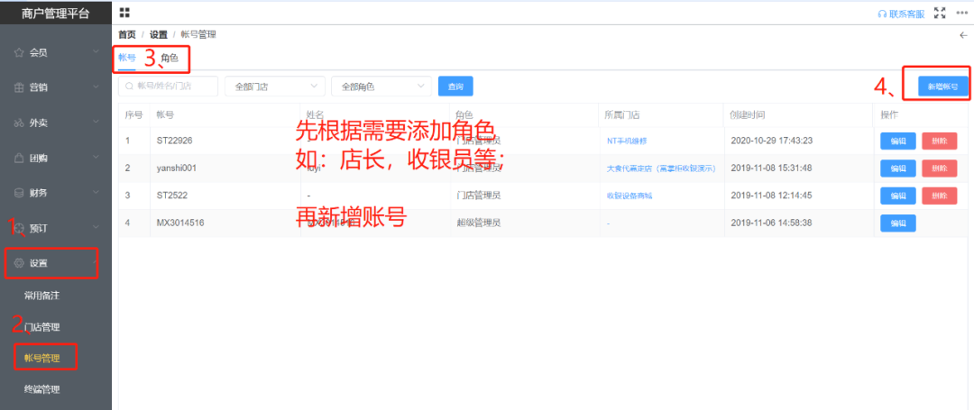Go to 首页 in breadcrumb

(127, 35)
